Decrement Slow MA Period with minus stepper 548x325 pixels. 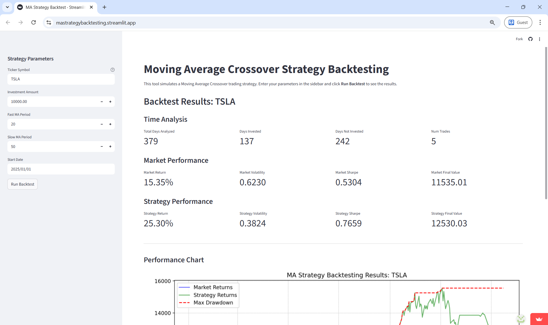click(102, 146)
